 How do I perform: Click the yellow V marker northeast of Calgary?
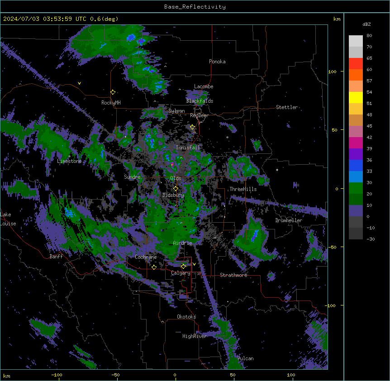194,264
